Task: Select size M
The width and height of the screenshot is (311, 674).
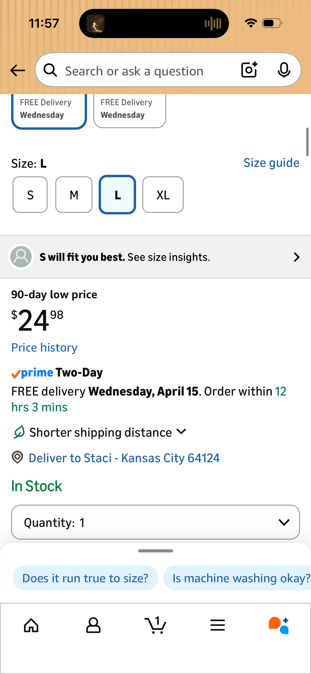Action: [x=74, y=195]
